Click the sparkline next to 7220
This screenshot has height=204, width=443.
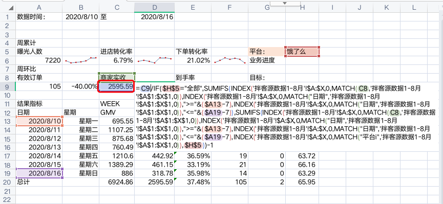click(x=80, y=60)
